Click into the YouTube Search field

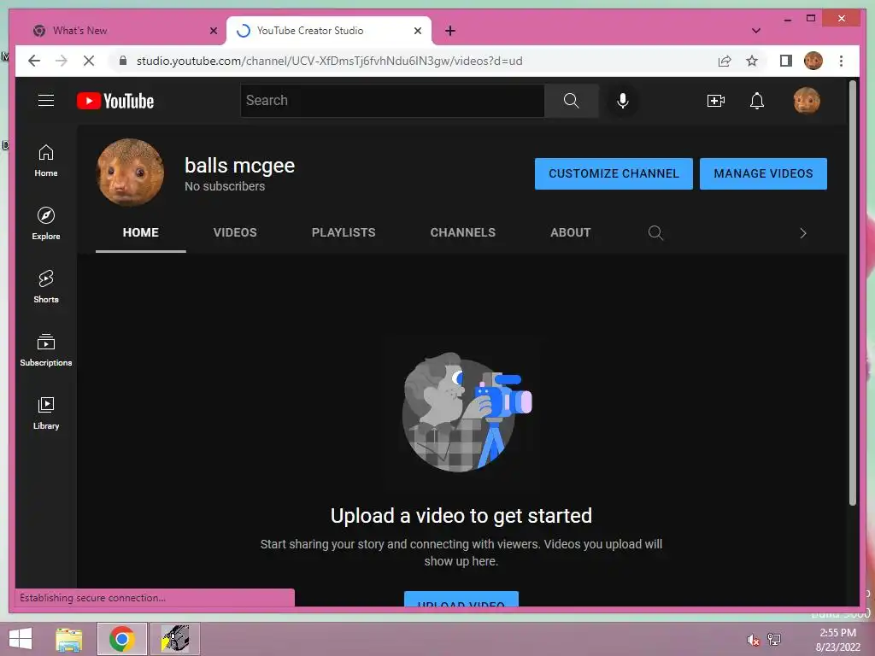point(393,101)
